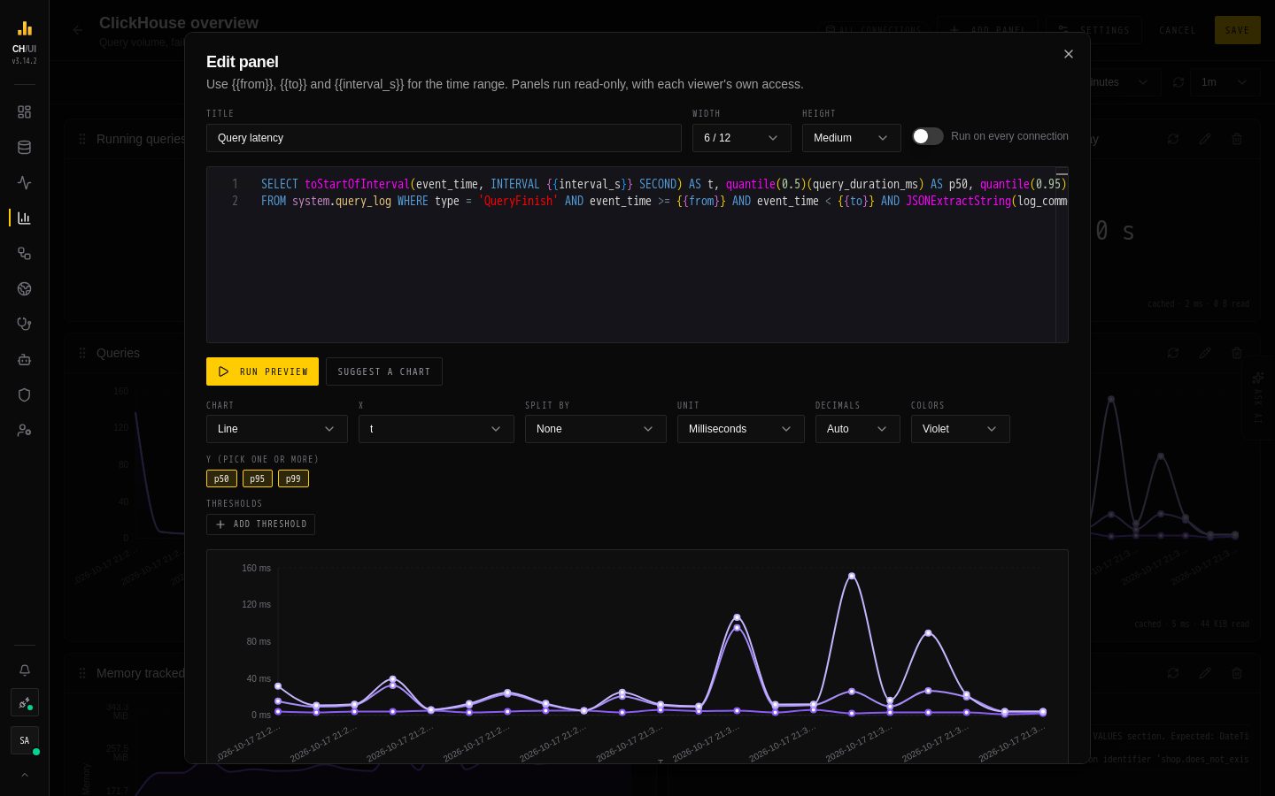Open the dashboards grid icon in sidebar
Viewport: 1275px width, 796px height.
point(24,112)
